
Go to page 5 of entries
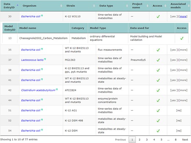click(161, 140)
